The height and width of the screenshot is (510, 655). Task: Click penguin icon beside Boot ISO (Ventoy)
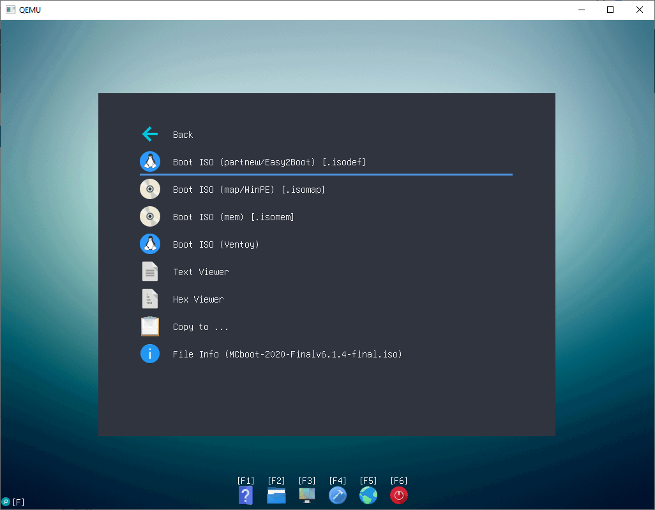click(150, 244)
